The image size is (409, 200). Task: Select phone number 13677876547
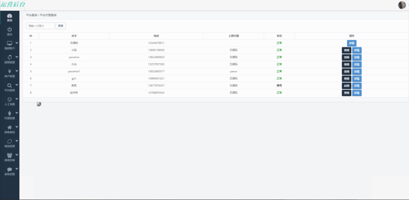click(x=156, y=85)
